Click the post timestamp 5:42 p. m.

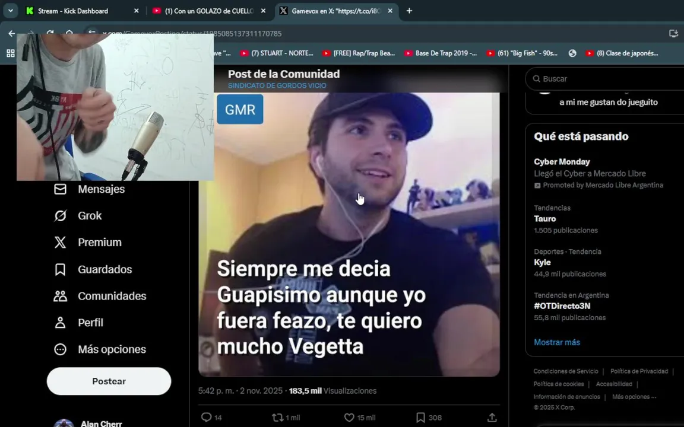pyautogui.click(x=240, y=391)
